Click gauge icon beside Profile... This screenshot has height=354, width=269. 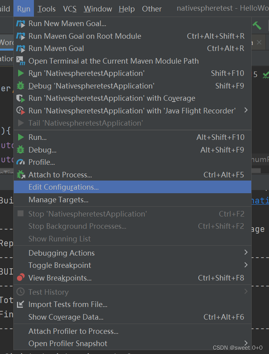21,162
